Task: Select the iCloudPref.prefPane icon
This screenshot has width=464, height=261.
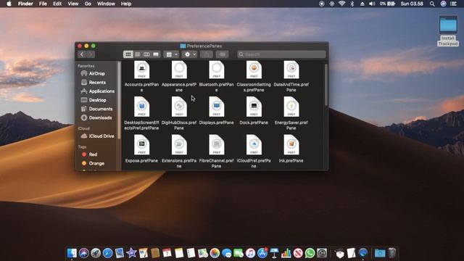Action: 254,145
